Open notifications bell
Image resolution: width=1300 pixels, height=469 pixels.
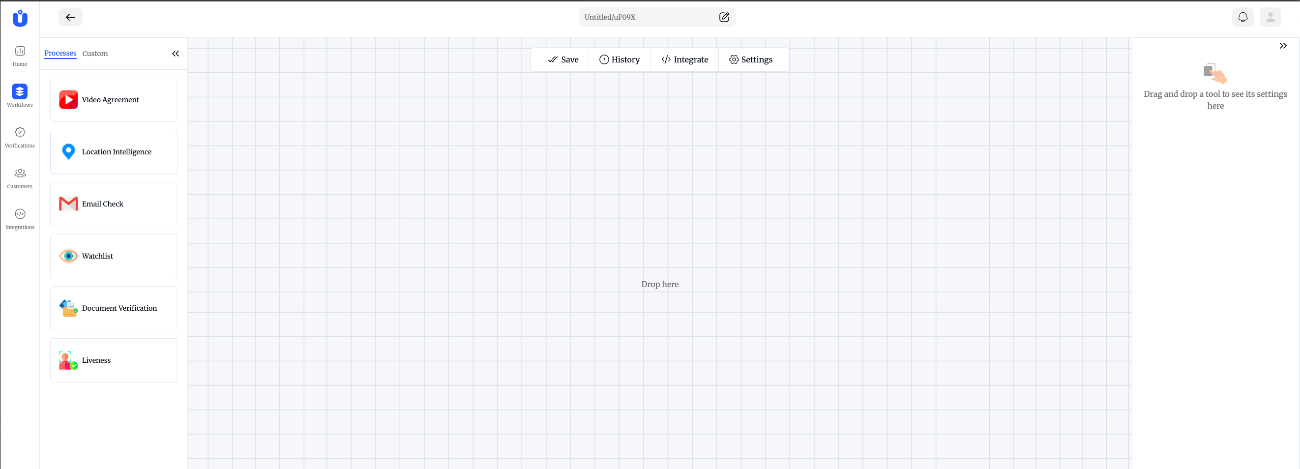tap(1242, 17)
